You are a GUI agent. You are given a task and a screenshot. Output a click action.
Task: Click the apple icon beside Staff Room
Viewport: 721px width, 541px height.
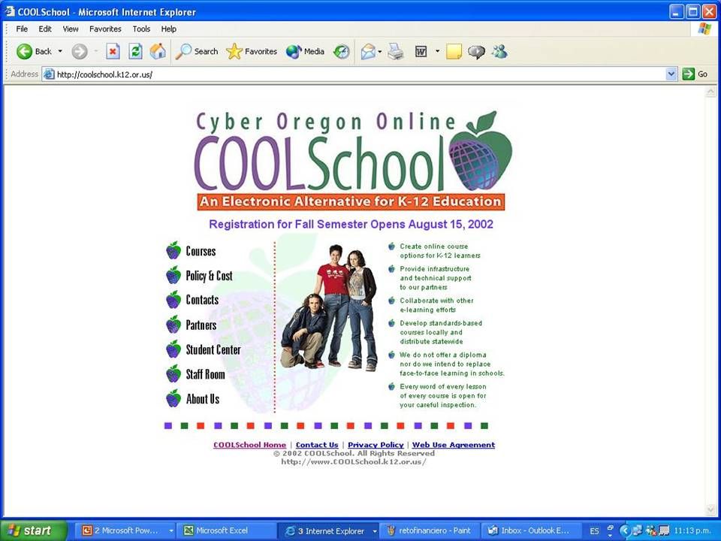coord(173,374)
